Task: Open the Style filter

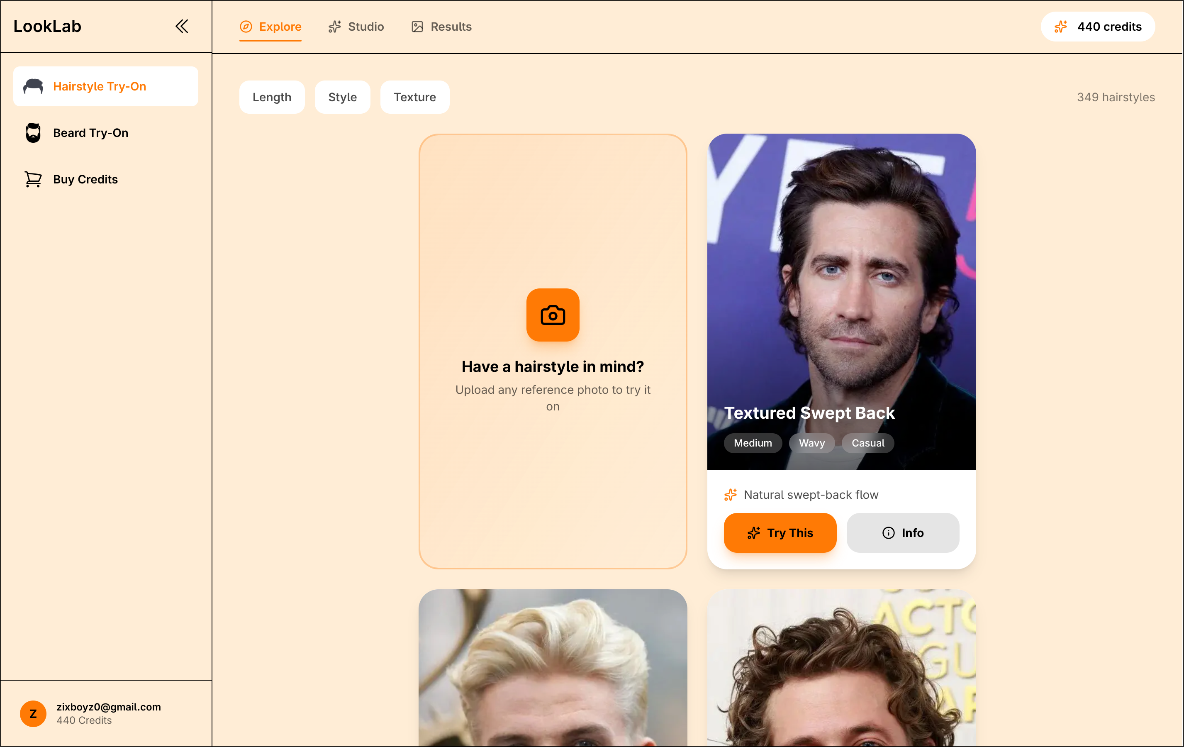Action: (342, 97)
